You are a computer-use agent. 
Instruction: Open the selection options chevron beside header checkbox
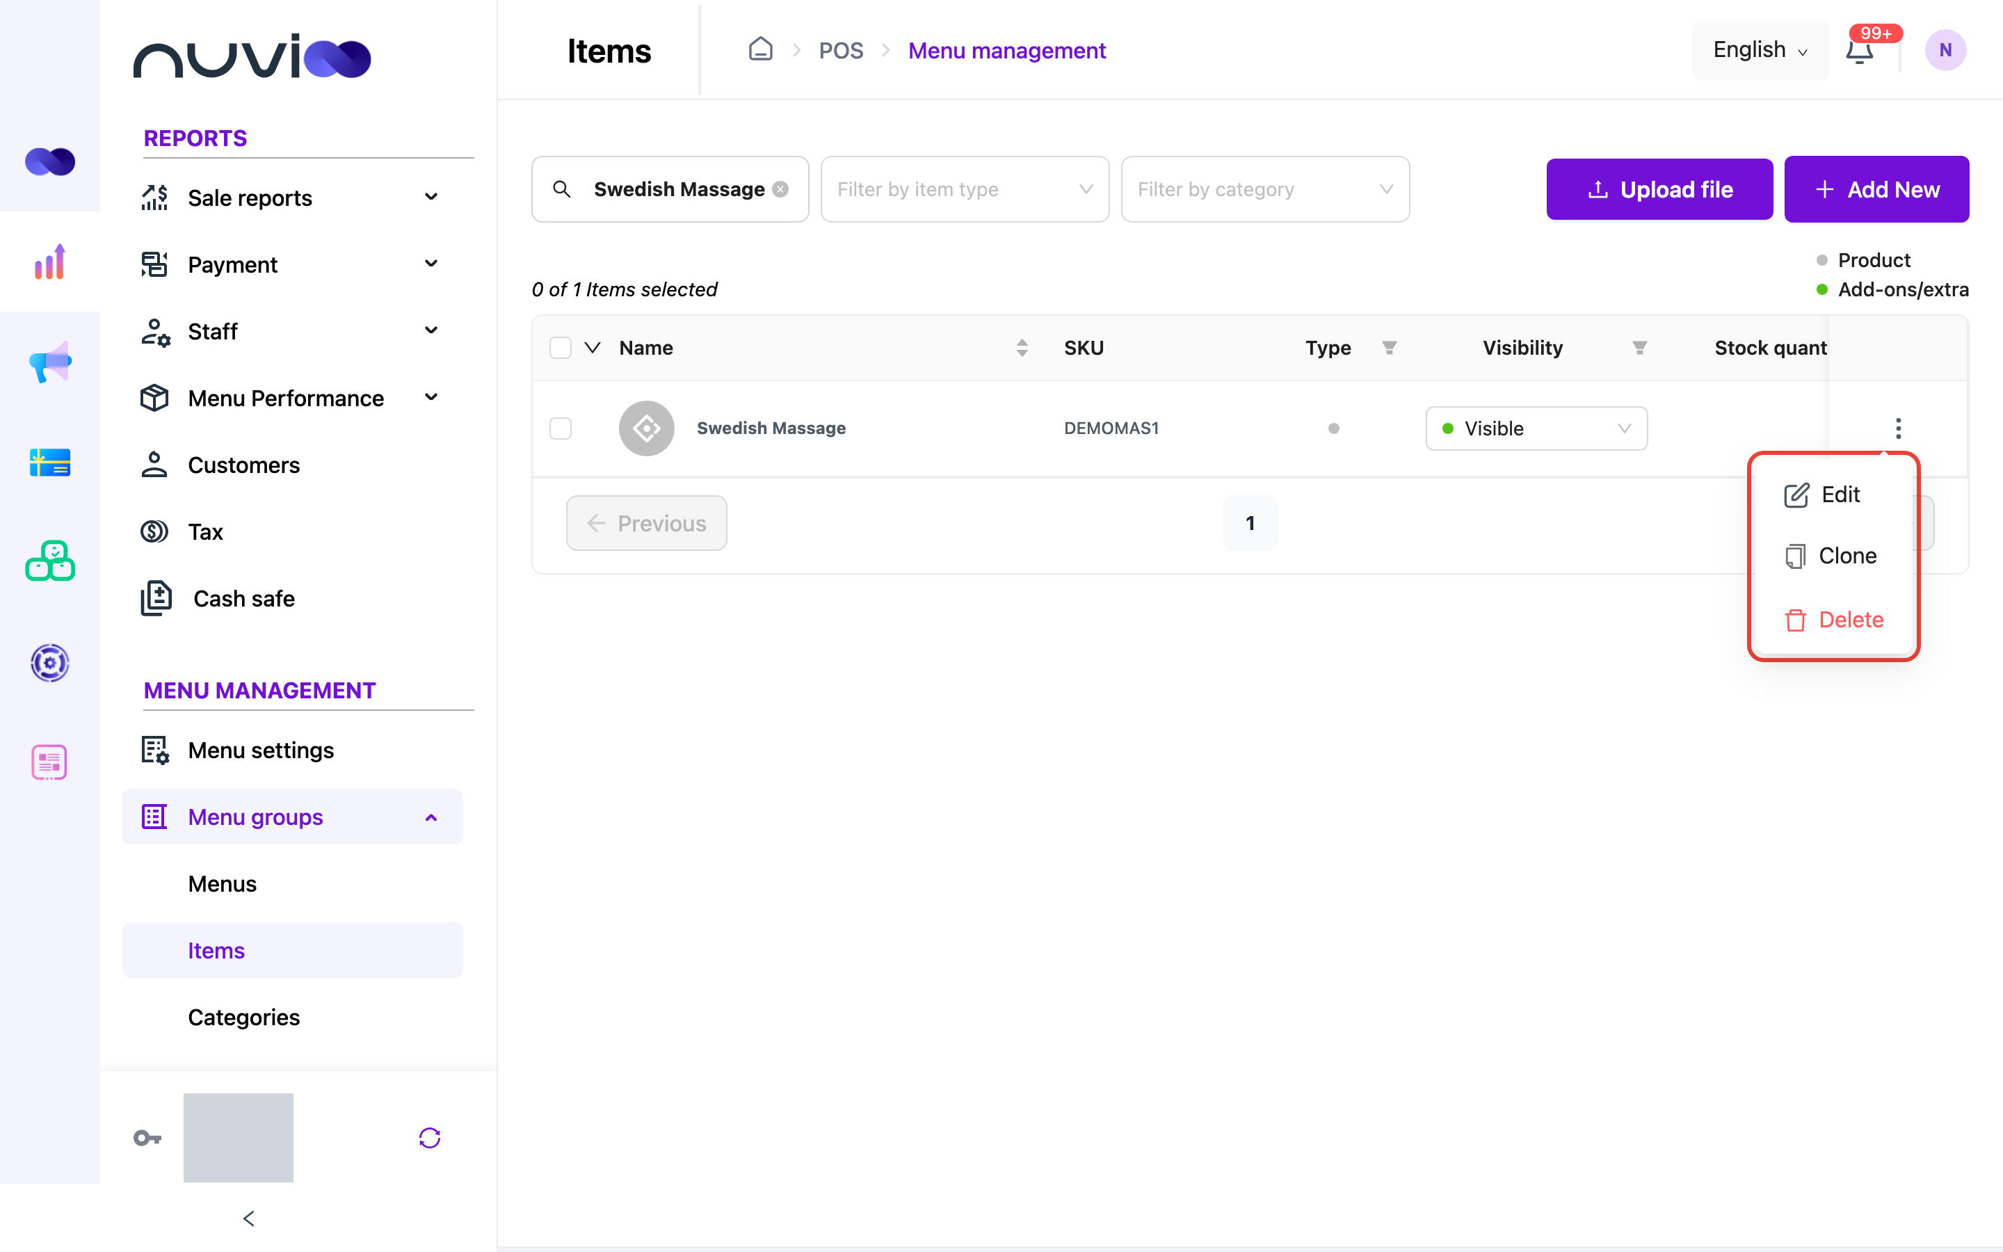(x=593, y=348)
